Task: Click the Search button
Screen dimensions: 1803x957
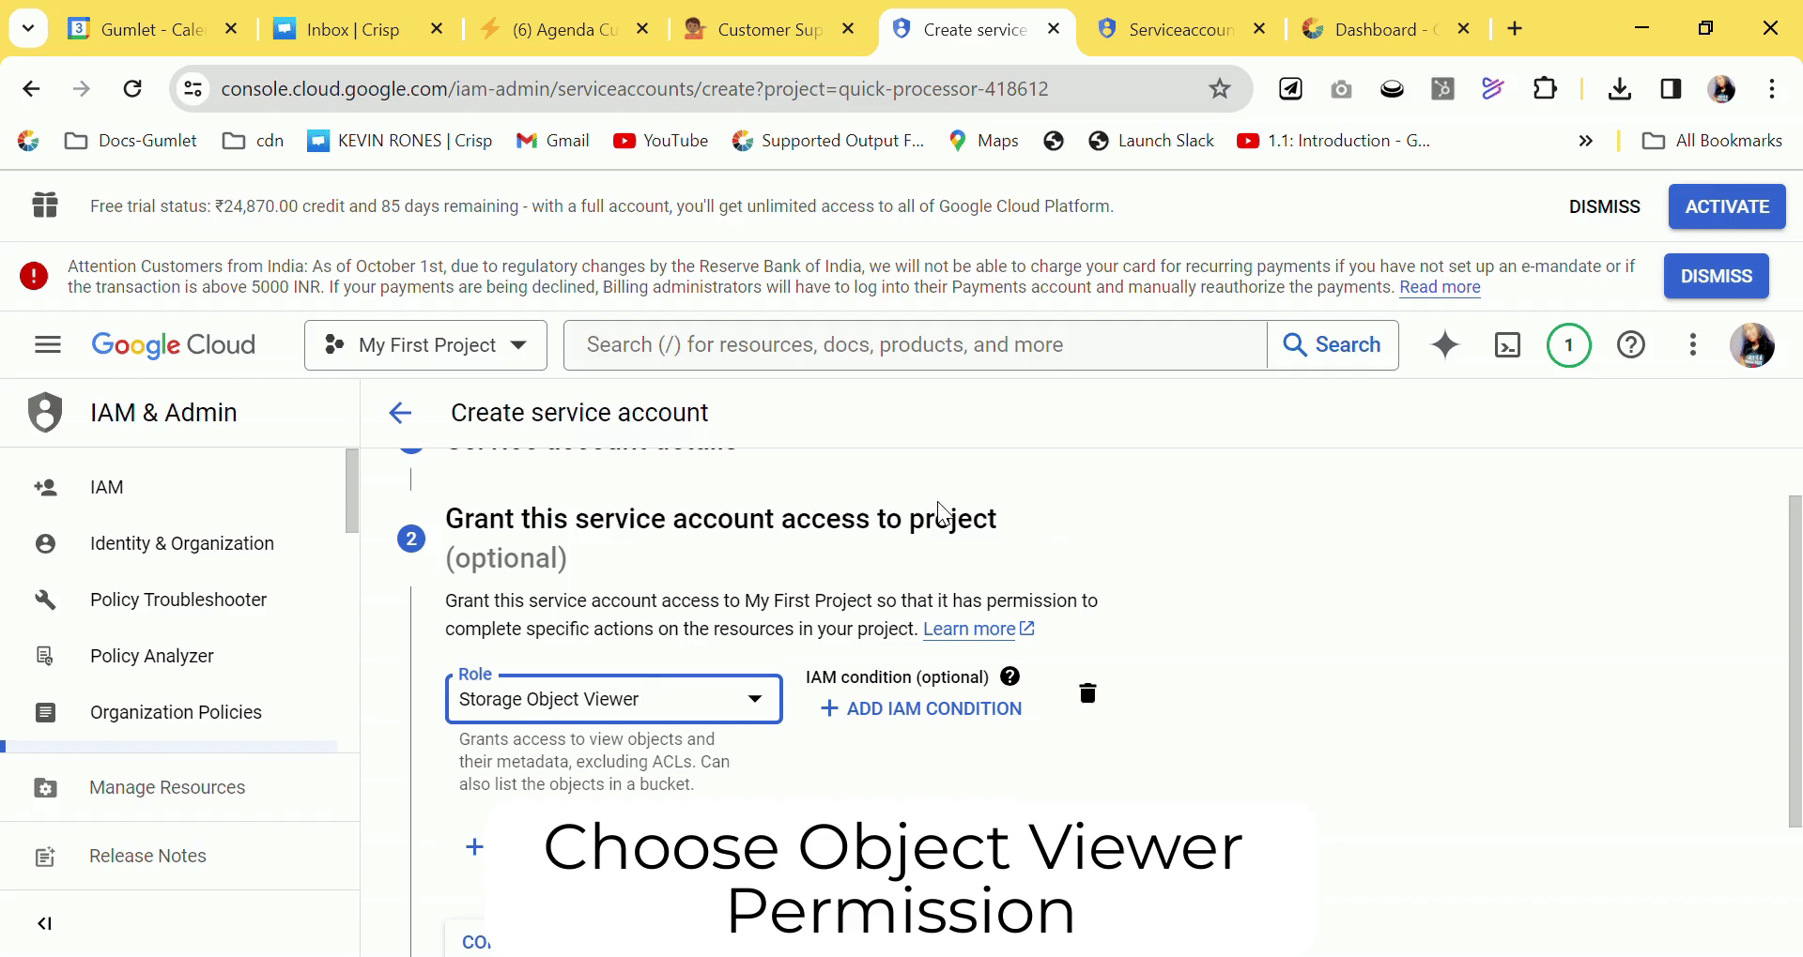Action: pos(1333,345)
